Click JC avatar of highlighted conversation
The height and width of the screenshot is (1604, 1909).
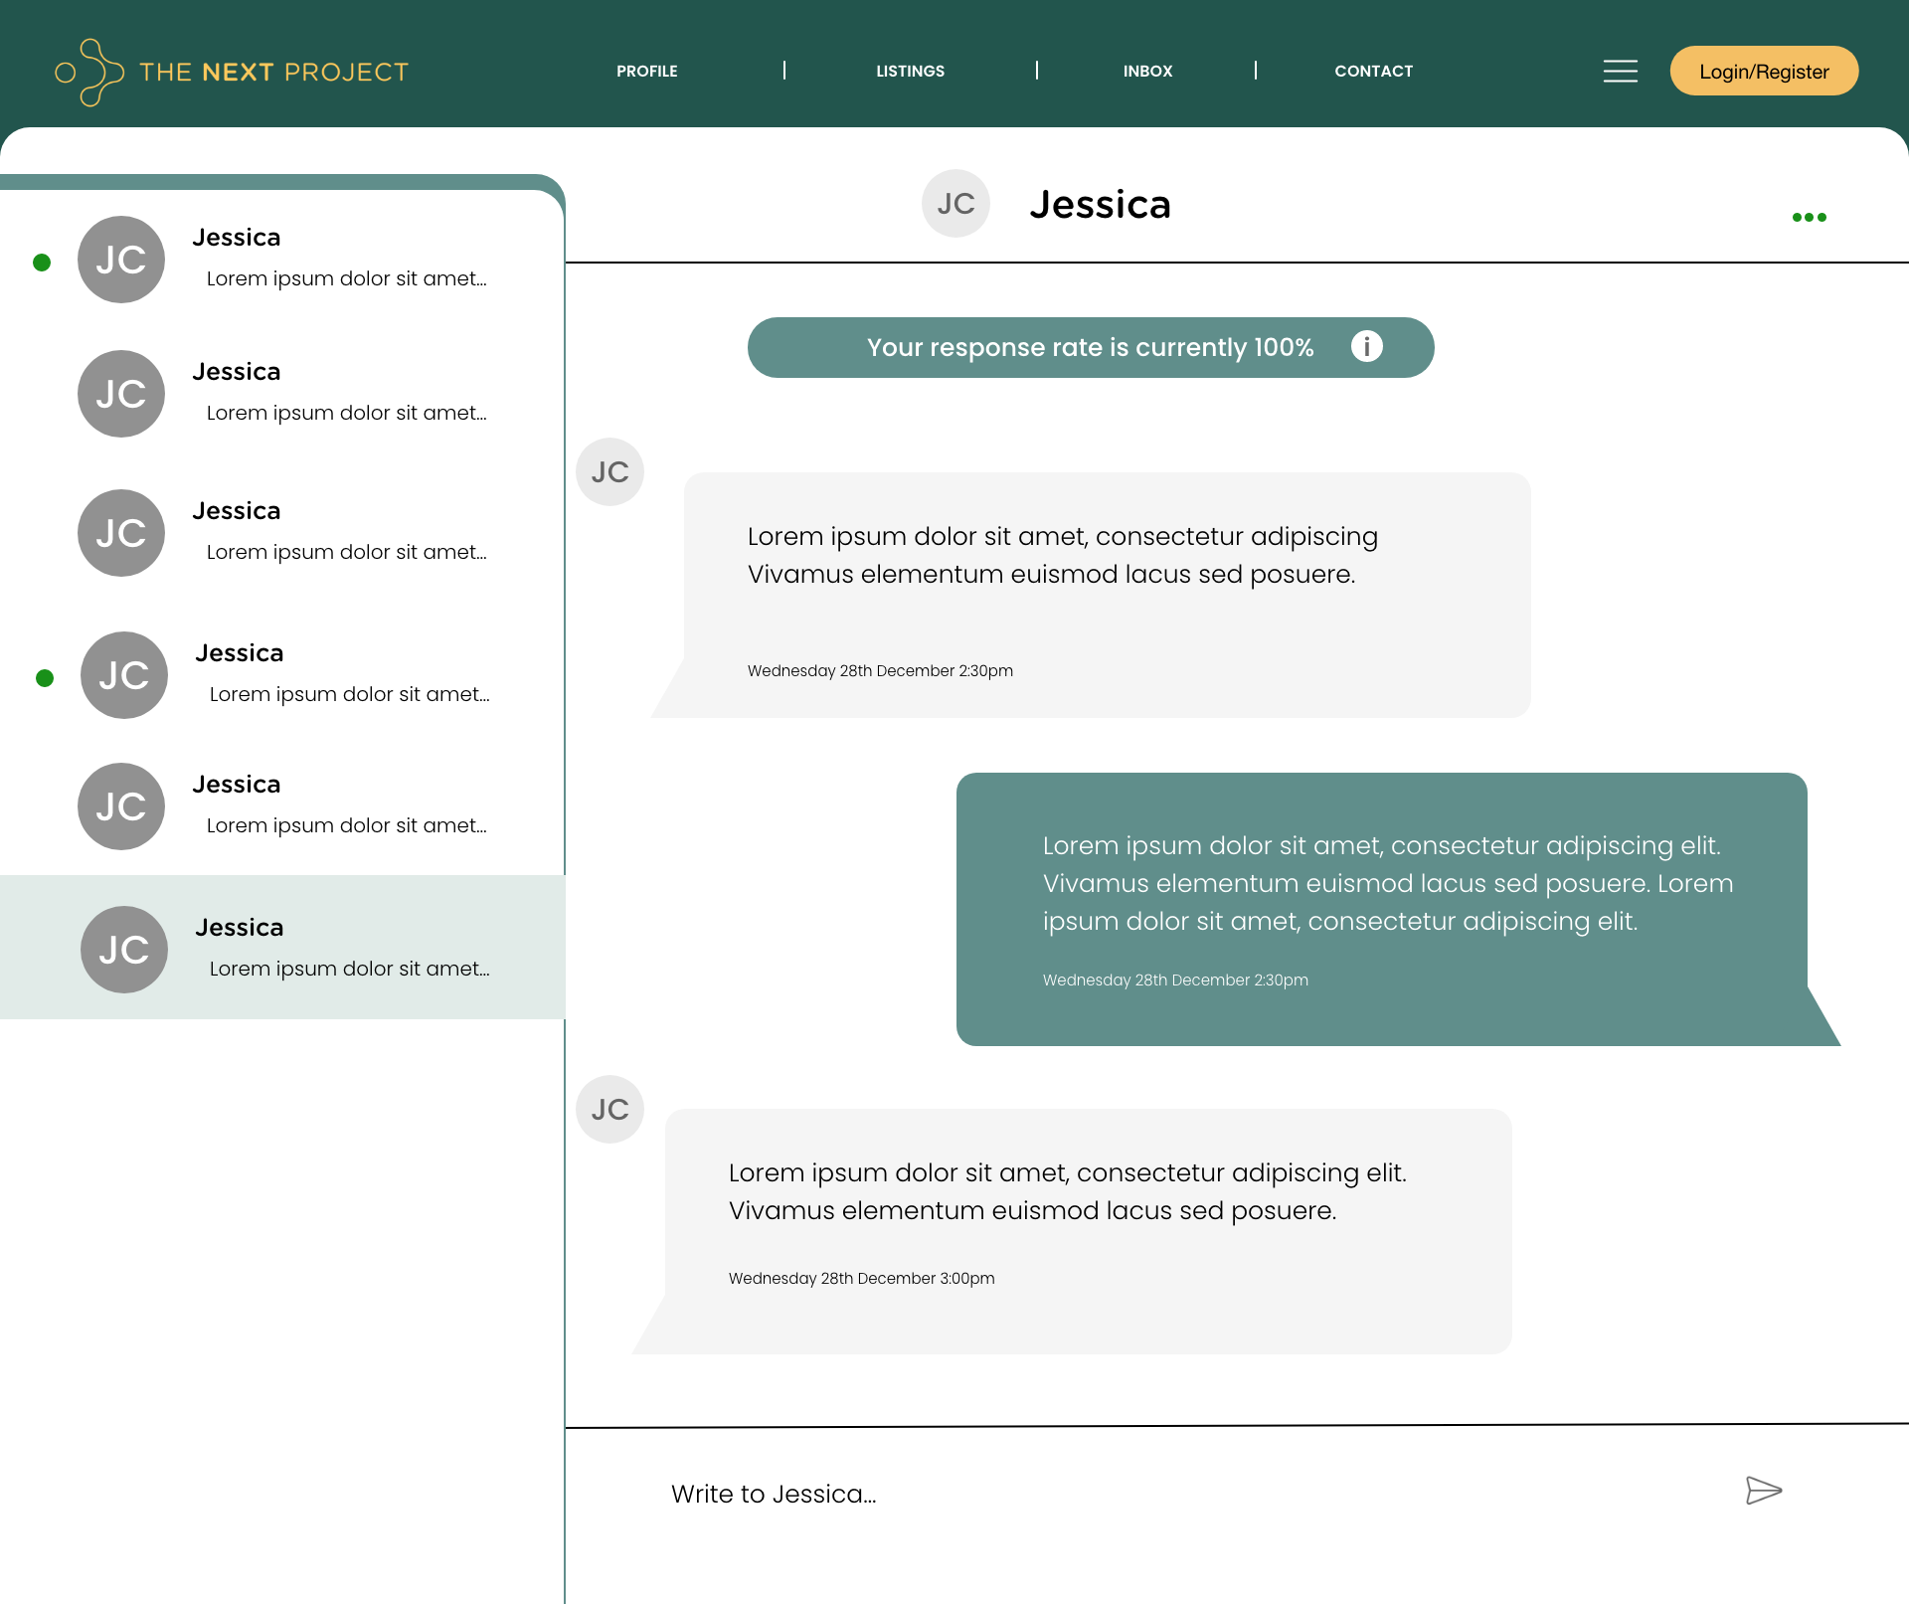click(x=123, y=949)
